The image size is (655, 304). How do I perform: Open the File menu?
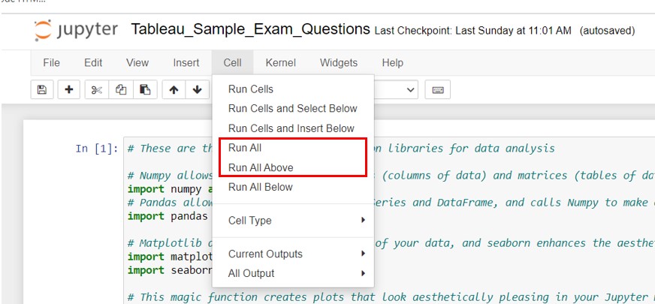tap(51, 63)
